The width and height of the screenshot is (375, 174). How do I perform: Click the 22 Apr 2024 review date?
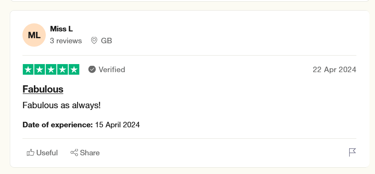point(334,70)
